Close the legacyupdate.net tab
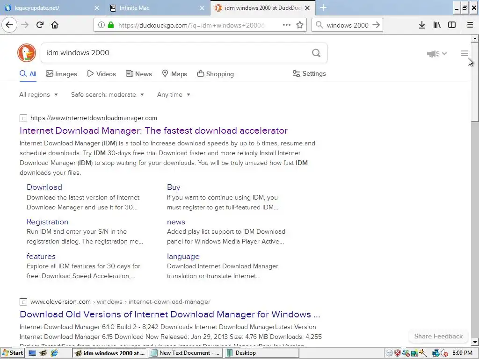The width and height of the screenshot is (479, 359). tap(96, 8)
